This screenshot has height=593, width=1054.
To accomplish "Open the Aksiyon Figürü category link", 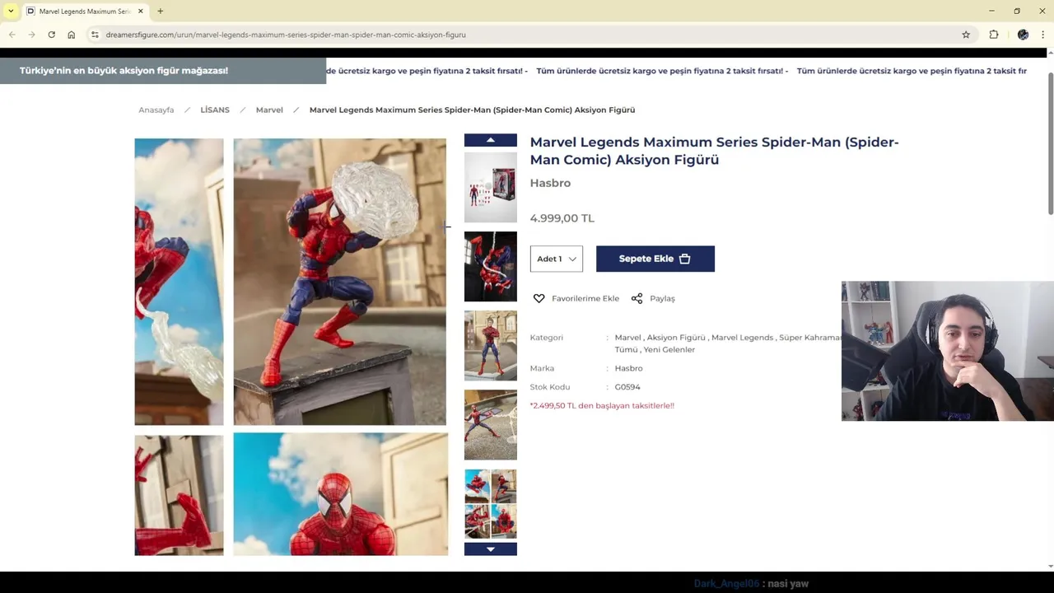I will pos(676,337).
